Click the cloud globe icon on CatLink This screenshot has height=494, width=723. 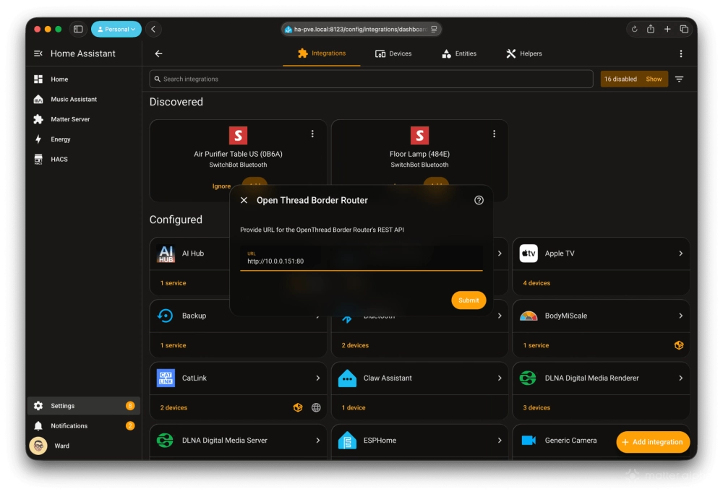coord(316,407)
